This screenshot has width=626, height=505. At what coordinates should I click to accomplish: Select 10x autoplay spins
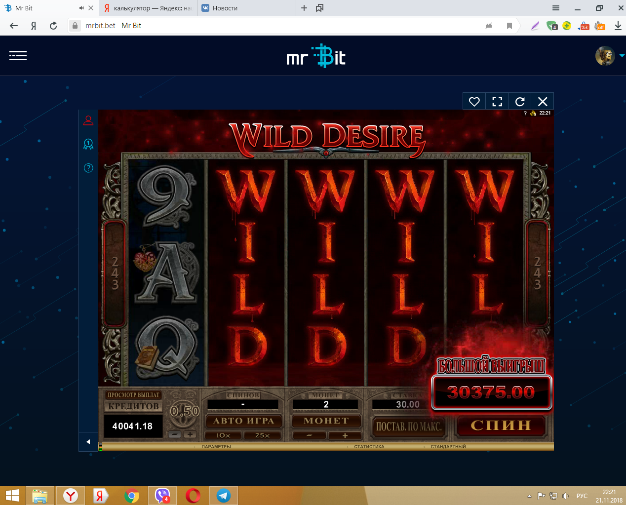(223, 435)
